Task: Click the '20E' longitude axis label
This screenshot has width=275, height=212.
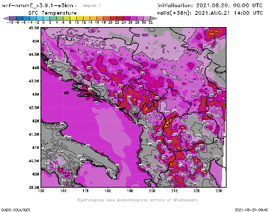Action: 152,191
